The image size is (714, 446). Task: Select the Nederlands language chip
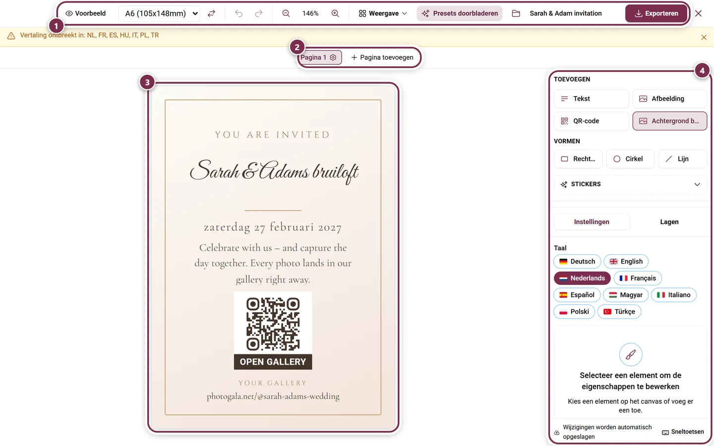[x=582, y=279]
